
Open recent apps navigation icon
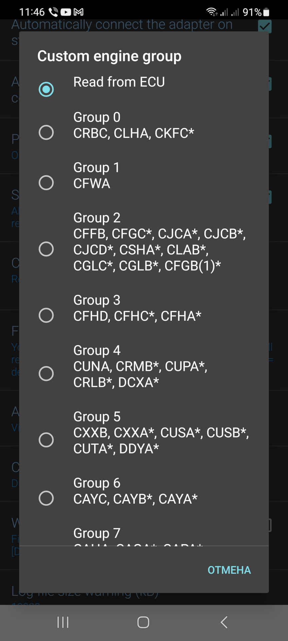(63, 622)
